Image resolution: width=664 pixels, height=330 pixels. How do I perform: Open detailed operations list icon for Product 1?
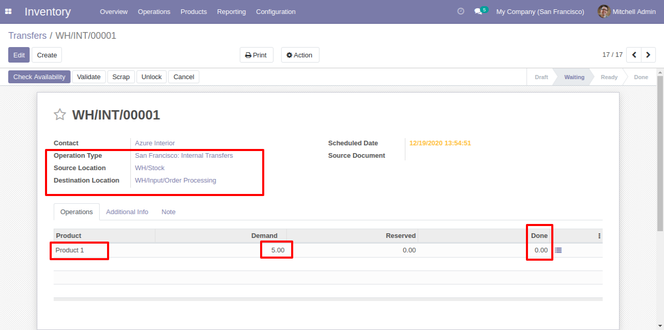[558, 250]
